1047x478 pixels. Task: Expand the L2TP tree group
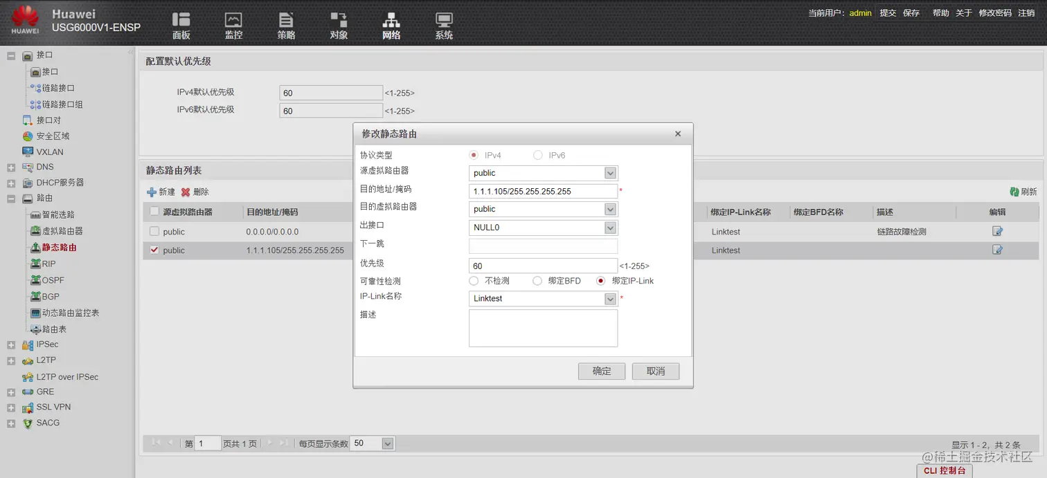tap(11, 361)
